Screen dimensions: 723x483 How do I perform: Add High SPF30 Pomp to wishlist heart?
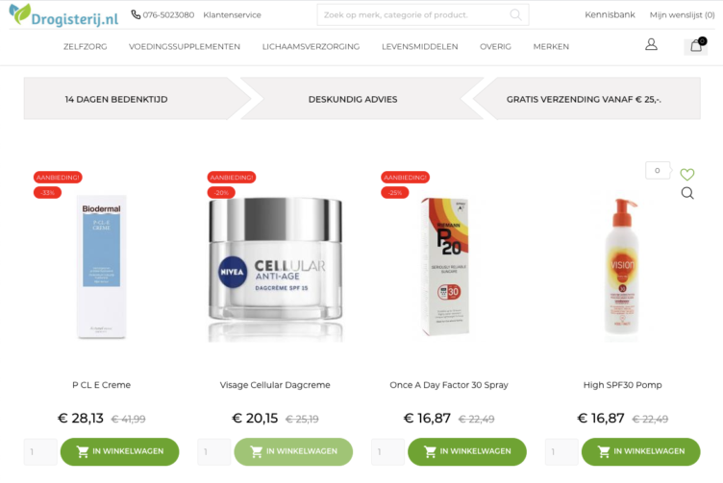[x=687, y=174]
